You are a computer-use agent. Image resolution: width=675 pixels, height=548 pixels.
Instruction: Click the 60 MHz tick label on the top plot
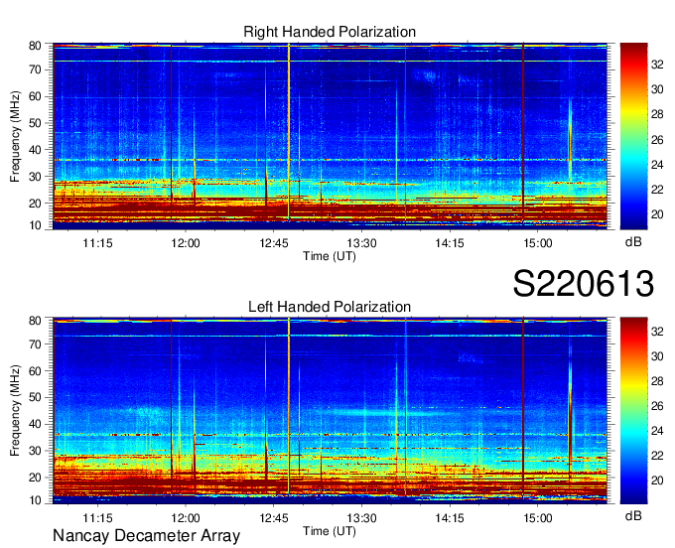point(35,96)
